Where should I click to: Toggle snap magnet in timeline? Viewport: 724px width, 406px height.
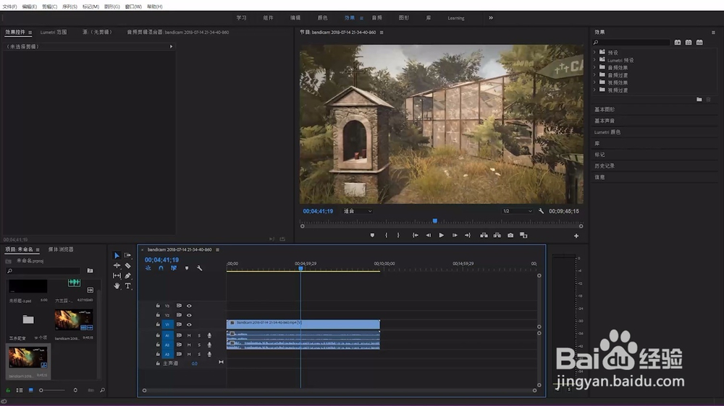point(161,268)
